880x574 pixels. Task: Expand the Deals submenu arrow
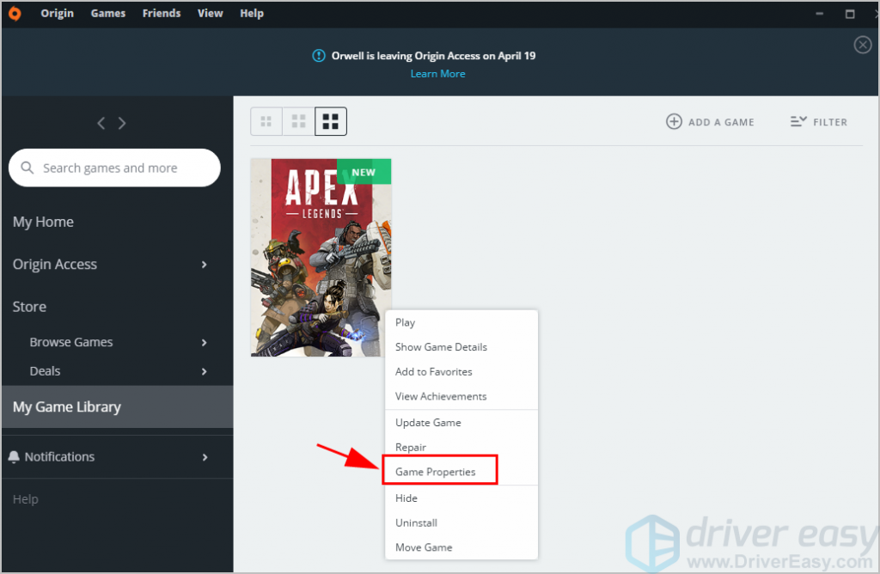click(204, 371)
